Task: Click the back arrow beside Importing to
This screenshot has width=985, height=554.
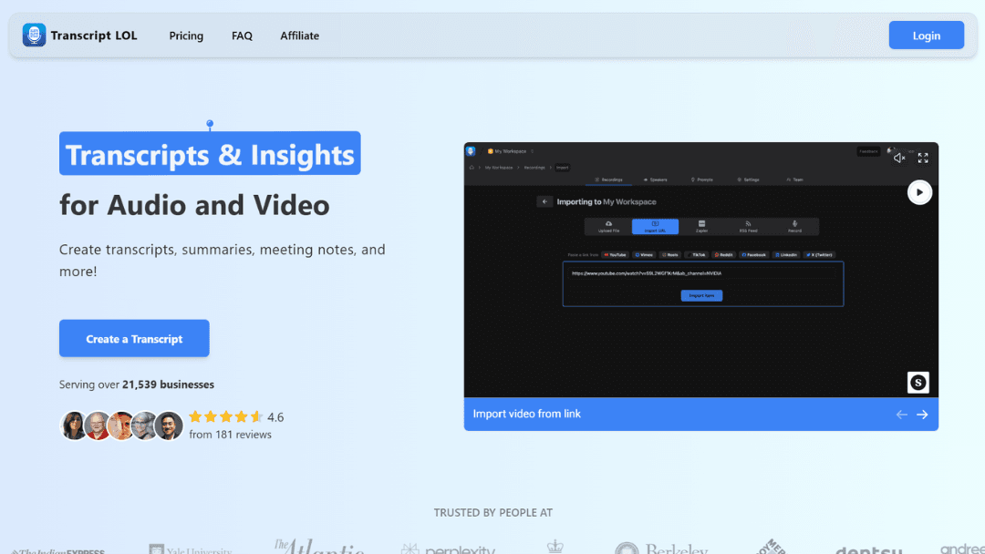Action: (x=544, y=201)
